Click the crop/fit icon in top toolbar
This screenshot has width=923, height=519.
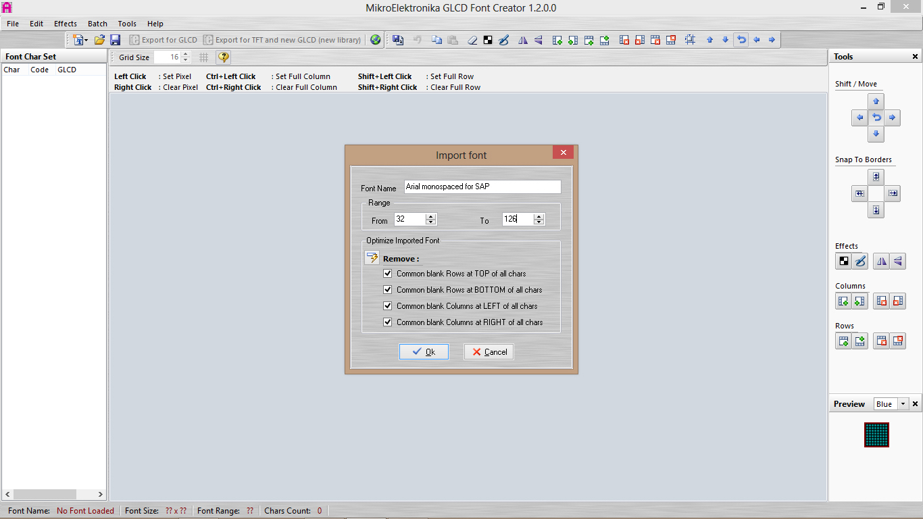pos(690,40)
